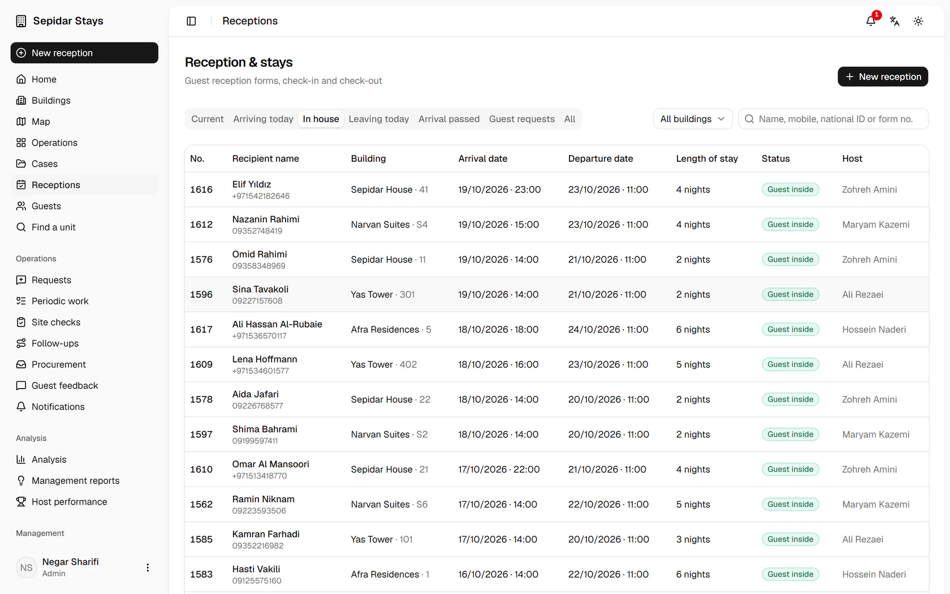The height and width of the screenshot is (594, 950).
Task: Select Kamran Farhadi reception row
Action: click(x=556, y=539)
